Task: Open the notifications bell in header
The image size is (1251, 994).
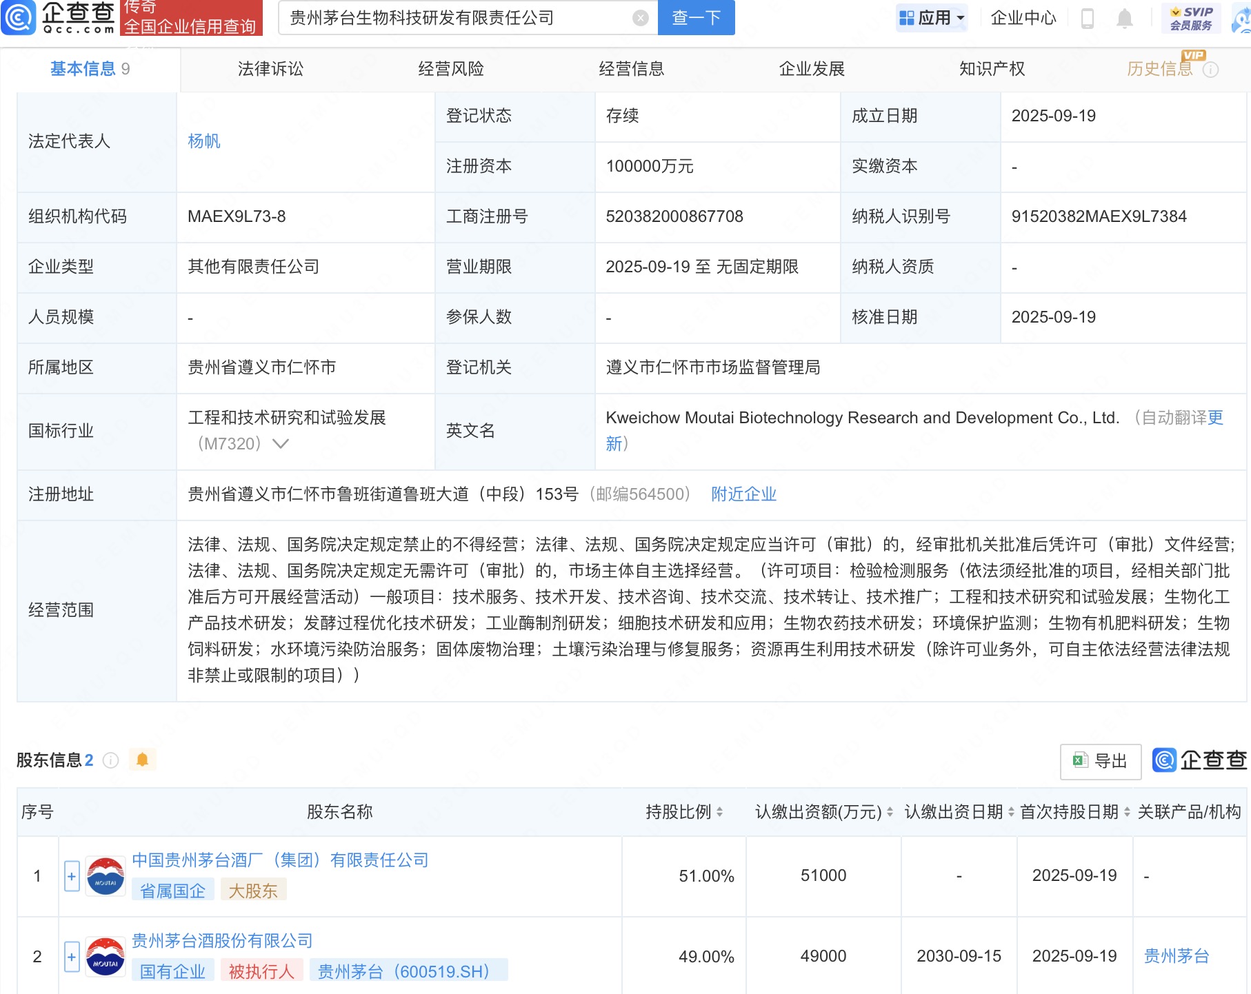Action: click(x=1124, y=19)
